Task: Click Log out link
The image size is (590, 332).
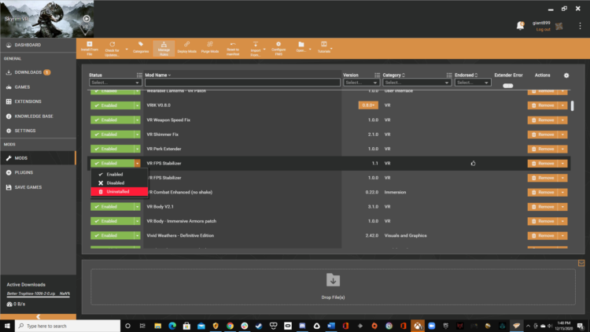Action: point(543,29)
